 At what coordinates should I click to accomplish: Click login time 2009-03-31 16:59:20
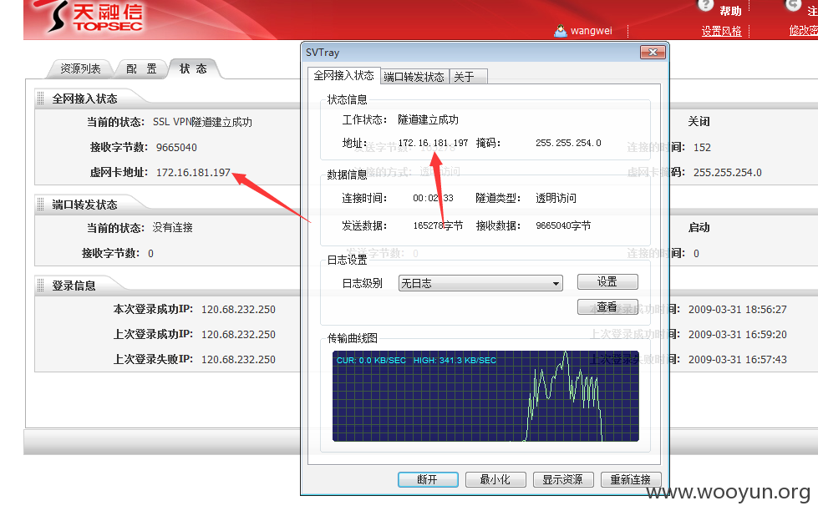coord(738,335)
